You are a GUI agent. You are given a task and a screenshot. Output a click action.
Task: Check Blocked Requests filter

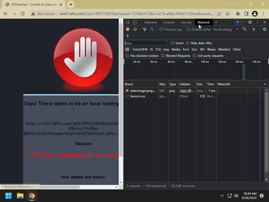[163, 55]
